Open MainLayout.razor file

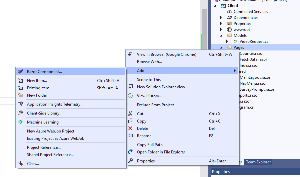pos(255,77)
